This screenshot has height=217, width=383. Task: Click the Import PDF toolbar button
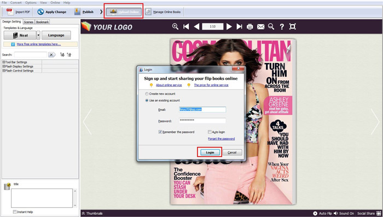[x=18, y=11]
